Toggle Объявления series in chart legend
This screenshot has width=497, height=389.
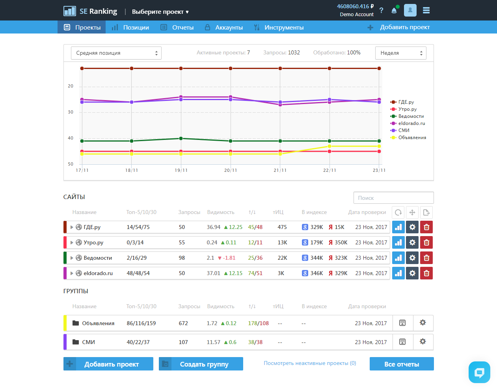point(411,138)
